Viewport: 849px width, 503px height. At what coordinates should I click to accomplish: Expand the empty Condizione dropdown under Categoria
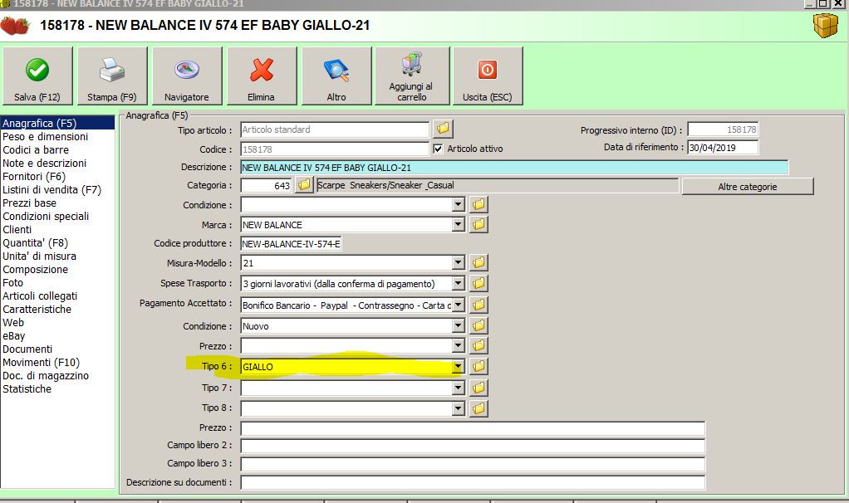(x=458, y=204)
